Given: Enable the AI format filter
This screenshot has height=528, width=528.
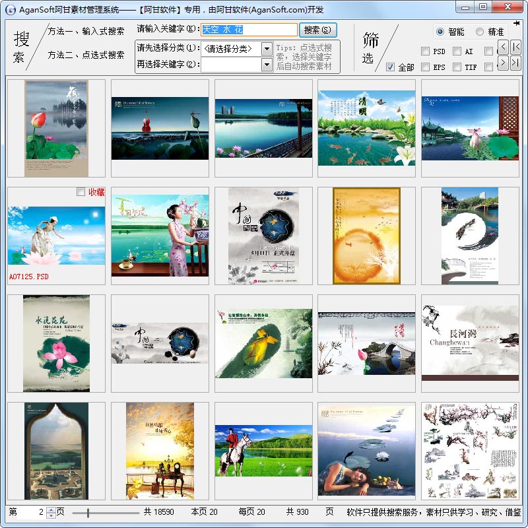Looking at the screenshot, I should (457, 51).
